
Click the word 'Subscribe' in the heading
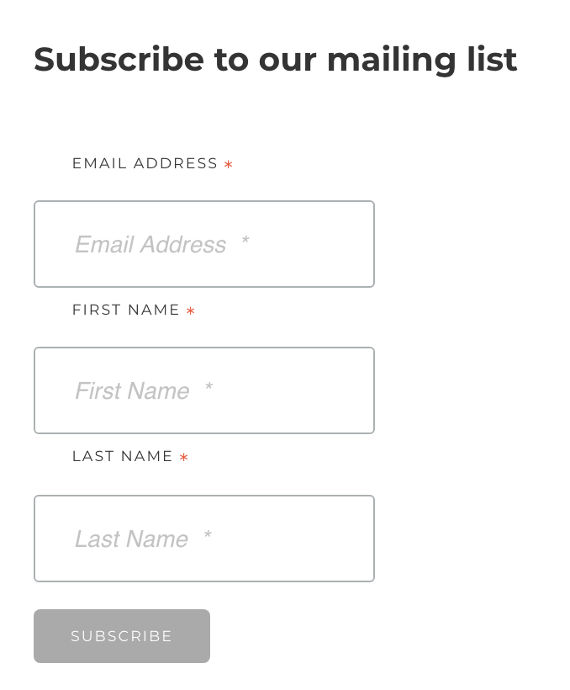(x=119, y=60)
